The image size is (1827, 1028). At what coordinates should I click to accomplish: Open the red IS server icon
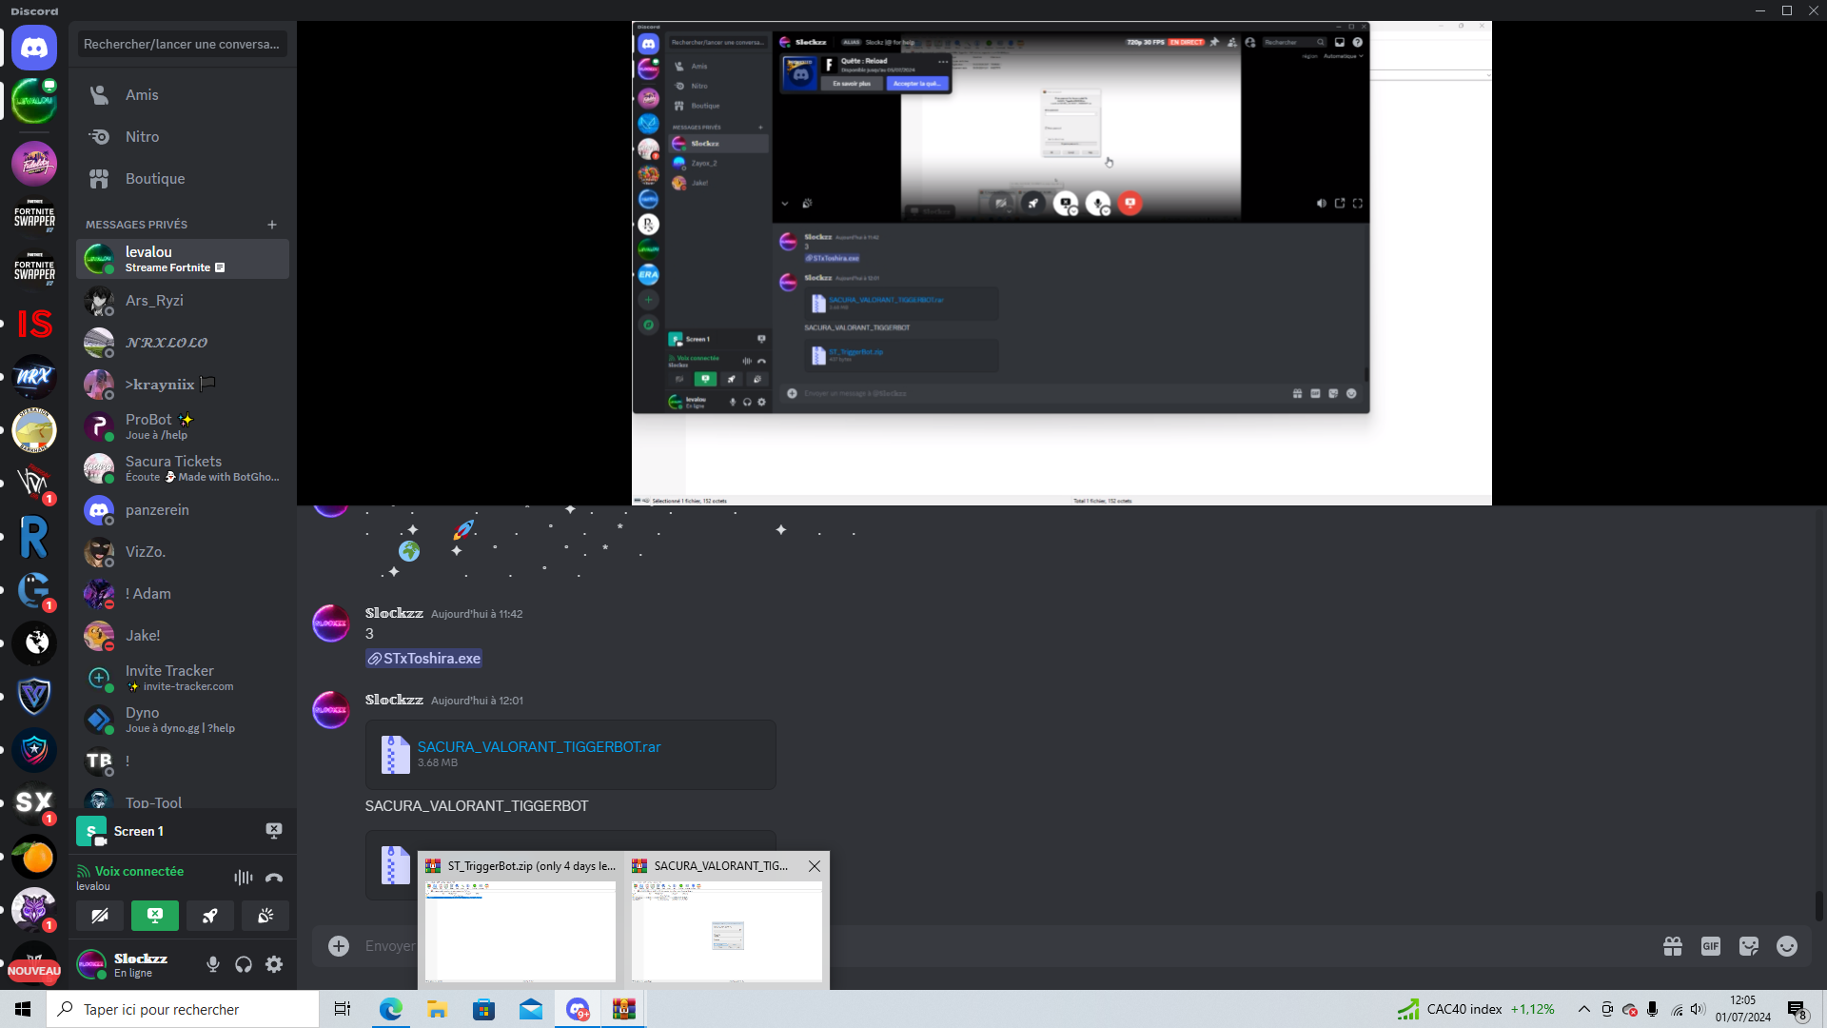(34, 324)
